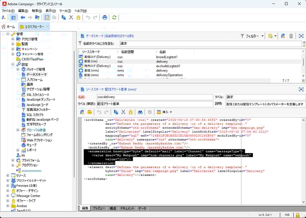Image resolution: width=306 pixels, height=218 pixels.
Task: Expand the リソース tree node
Action: point(8,175)
